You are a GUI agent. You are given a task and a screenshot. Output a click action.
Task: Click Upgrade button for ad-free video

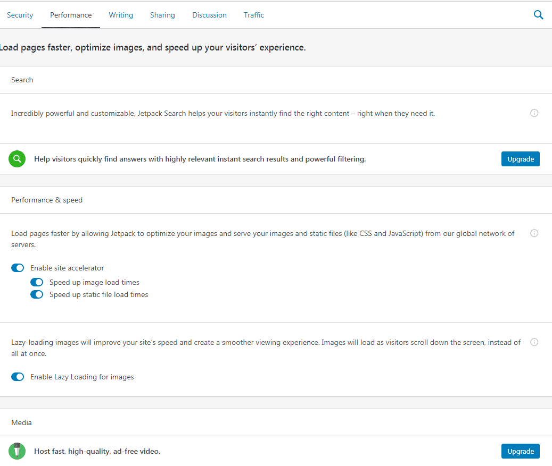point(520,451)
